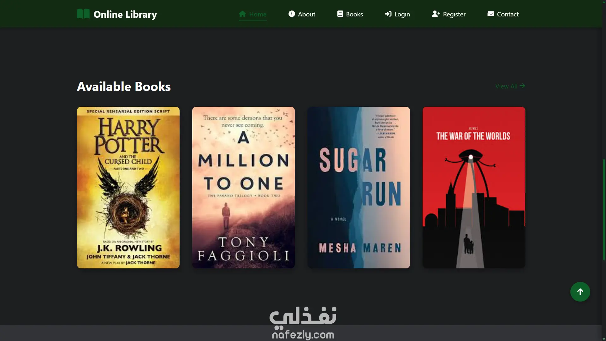Open The War of the Worlds cover
The height and width of the screenshot is (341, 606).
(474, 188)
